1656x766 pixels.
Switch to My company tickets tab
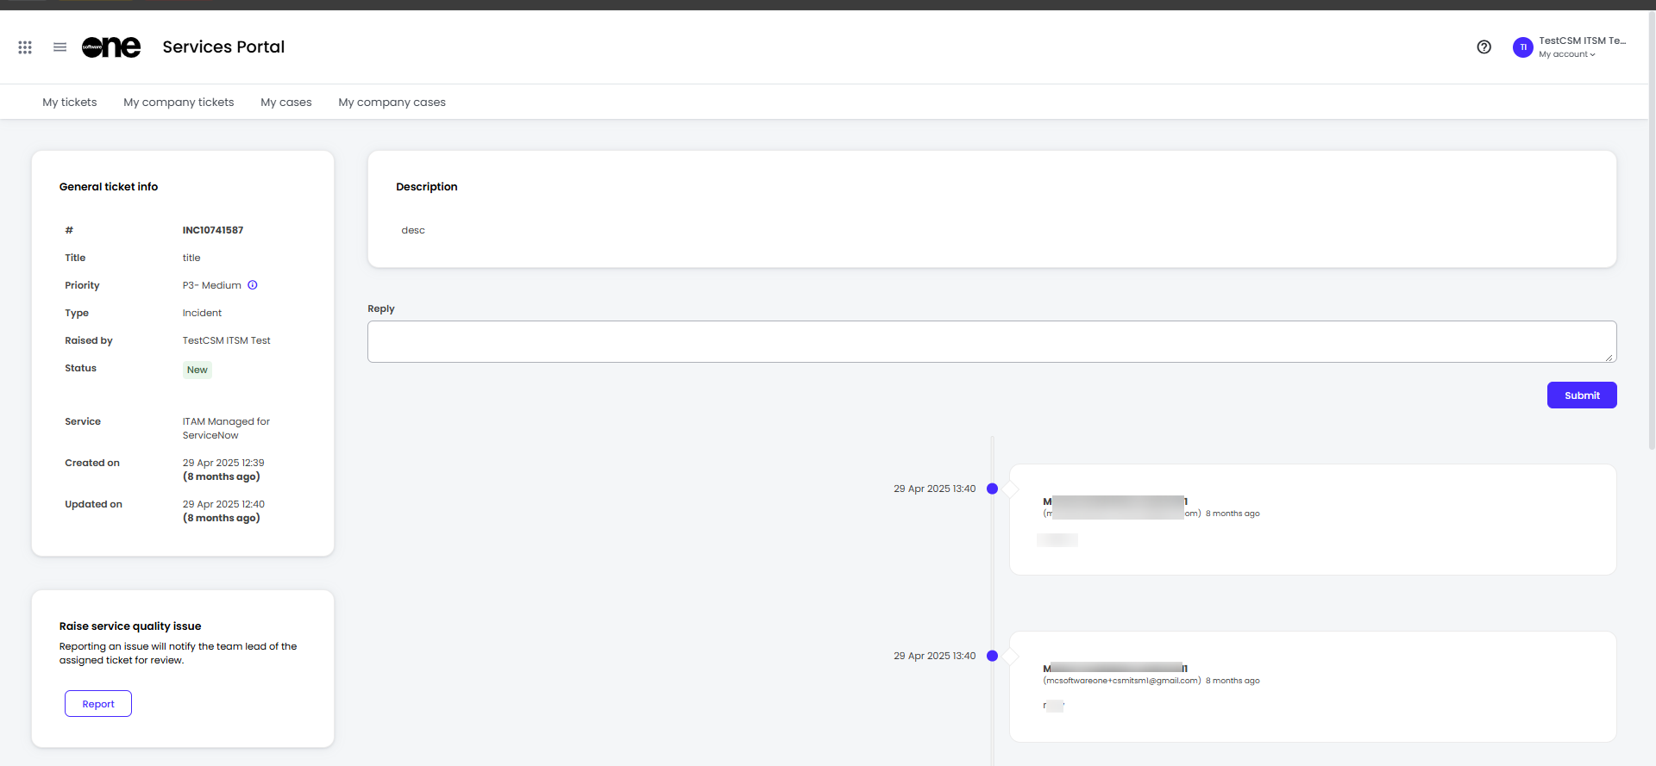[x=179, y=103]
